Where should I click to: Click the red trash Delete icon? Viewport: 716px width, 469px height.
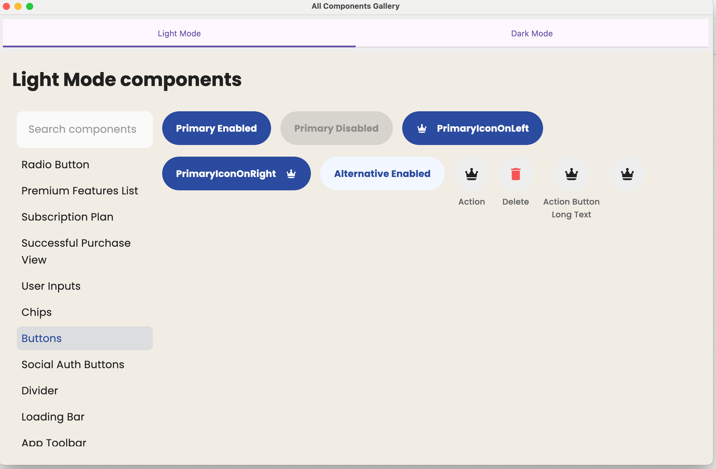(515, 174)
